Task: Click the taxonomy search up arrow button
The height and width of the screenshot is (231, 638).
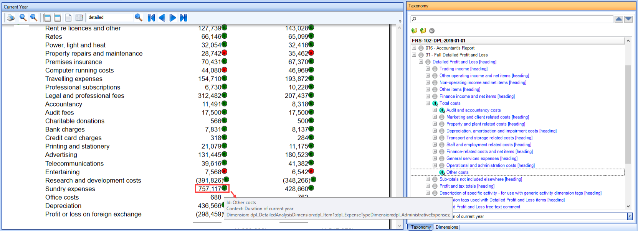Action: tap(619, 19)
